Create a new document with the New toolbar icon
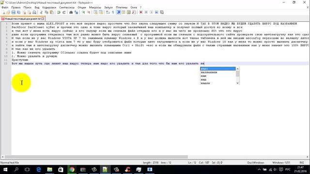Image resolution: width=310 pixels, height=174 pixels. click(3, 13)
